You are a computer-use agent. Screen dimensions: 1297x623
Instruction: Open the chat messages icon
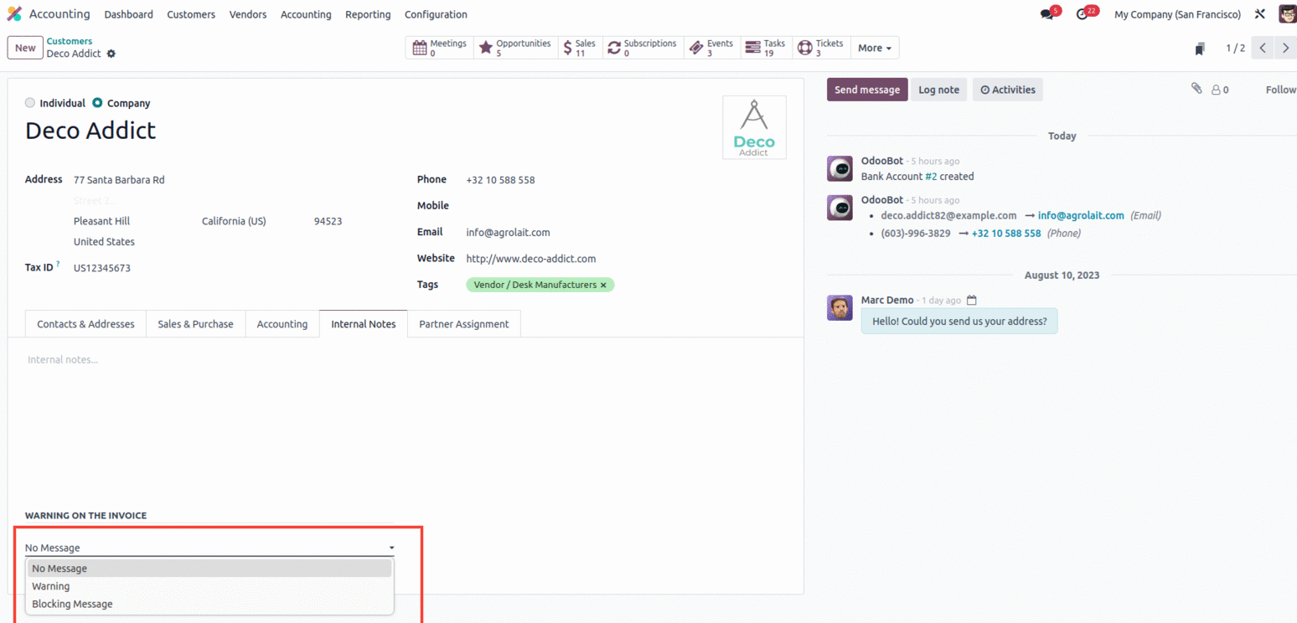[1046, 14]
